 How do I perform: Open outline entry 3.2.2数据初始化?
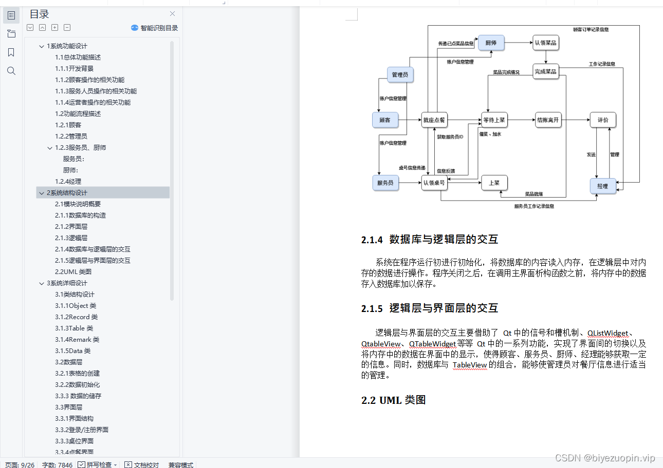78,384
